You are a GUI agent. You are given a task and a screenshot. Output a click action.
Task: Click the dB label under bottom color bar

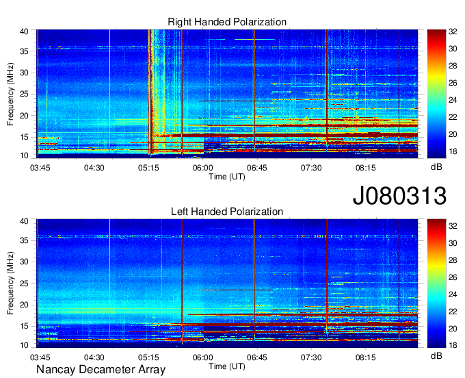[436, 355]
